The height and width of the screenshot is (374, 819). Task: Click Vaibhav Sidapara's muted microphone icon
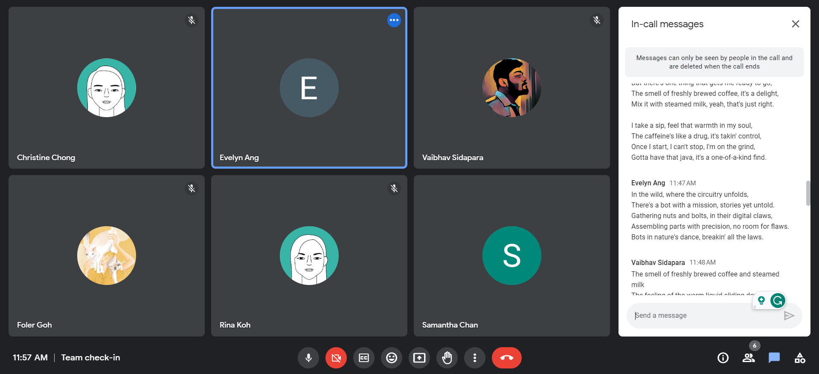pyautogui.click(x=597, y=20)
